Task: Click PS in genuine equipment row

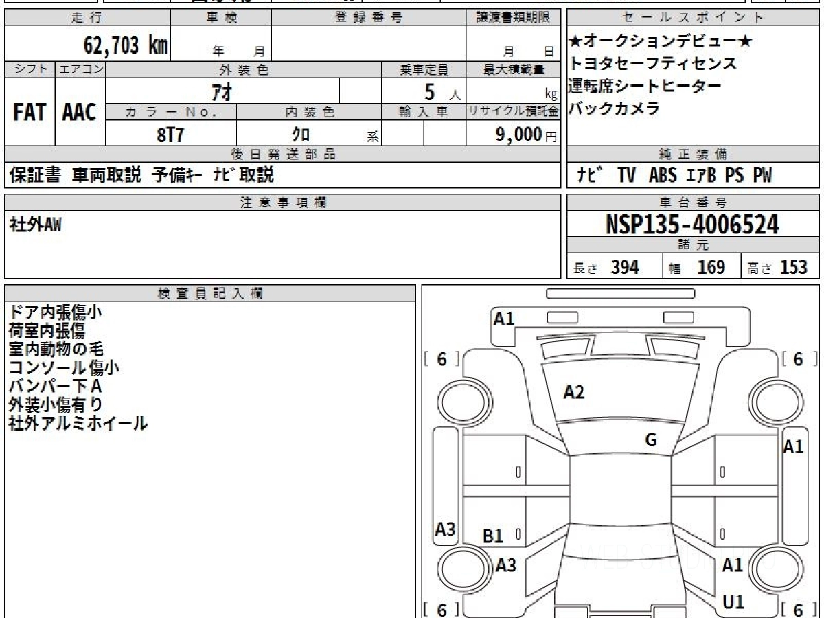Action: coord(734,176)
